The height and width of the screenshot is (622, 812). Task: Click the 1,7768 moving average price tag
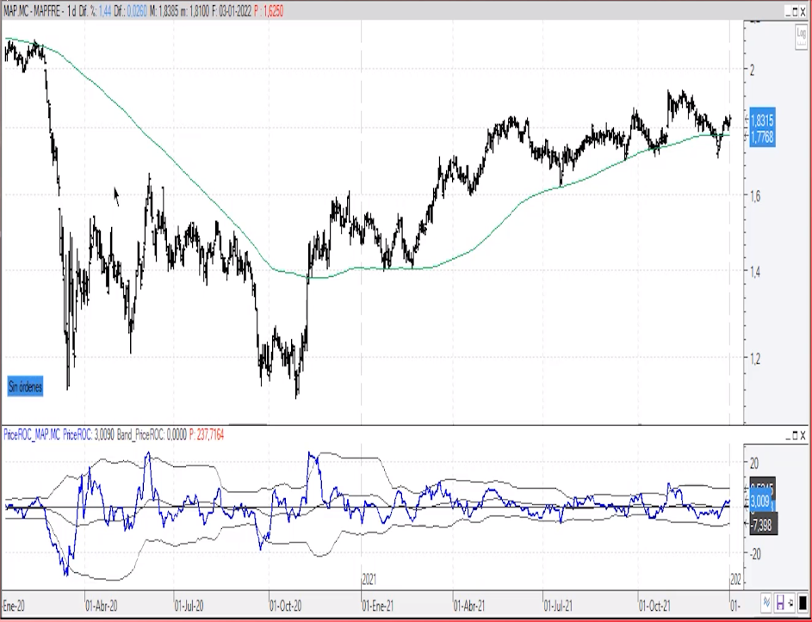coord(762,137)
